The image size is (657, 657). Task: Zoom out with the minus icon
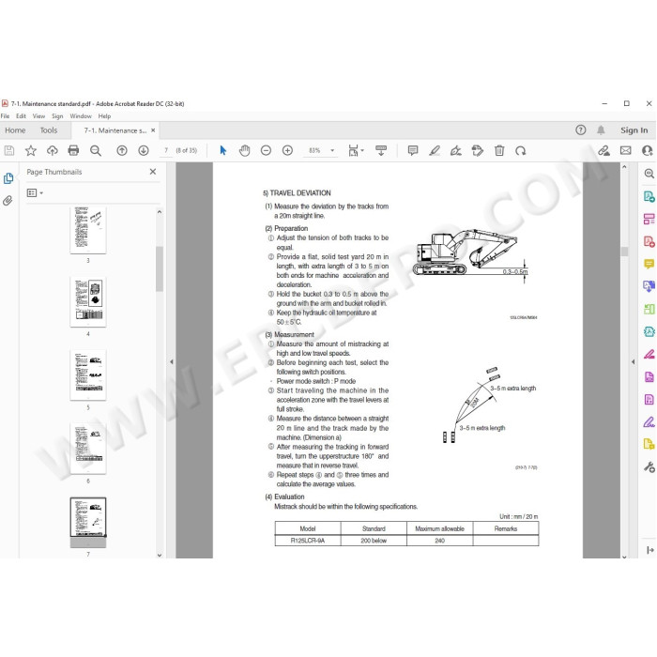[x=266, y=150]
